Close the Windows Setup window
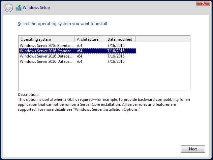This screenshot has height=160, width=213. click(203, 3)
